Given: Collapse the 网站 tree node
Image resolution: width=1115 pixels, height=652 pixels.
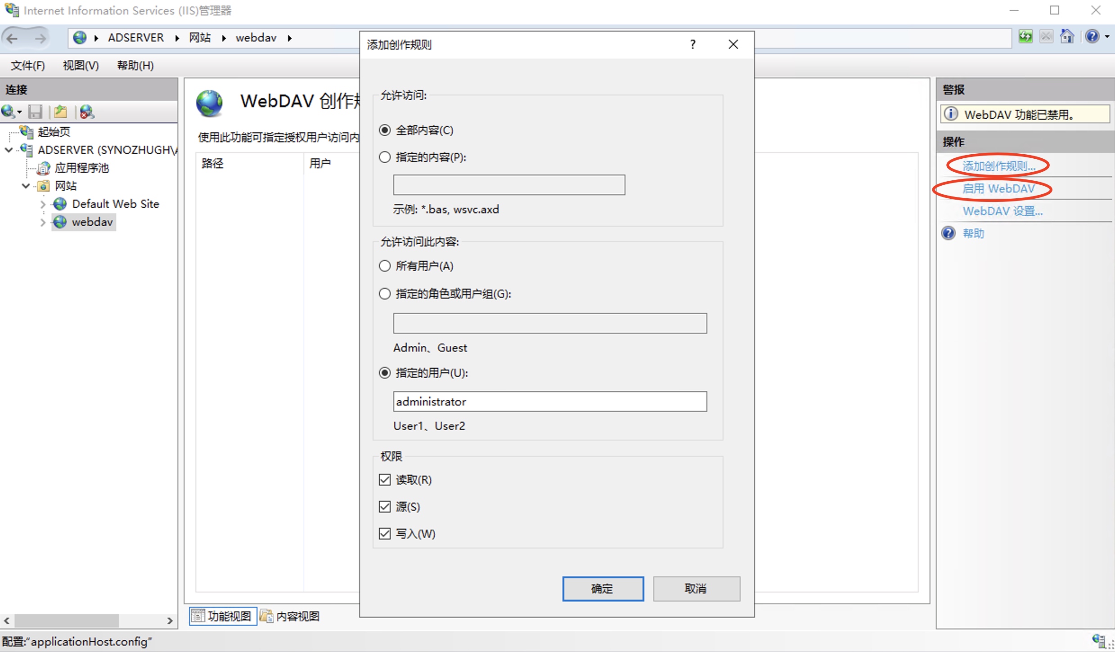Looking at the screenshot, I should click(26, 186).
